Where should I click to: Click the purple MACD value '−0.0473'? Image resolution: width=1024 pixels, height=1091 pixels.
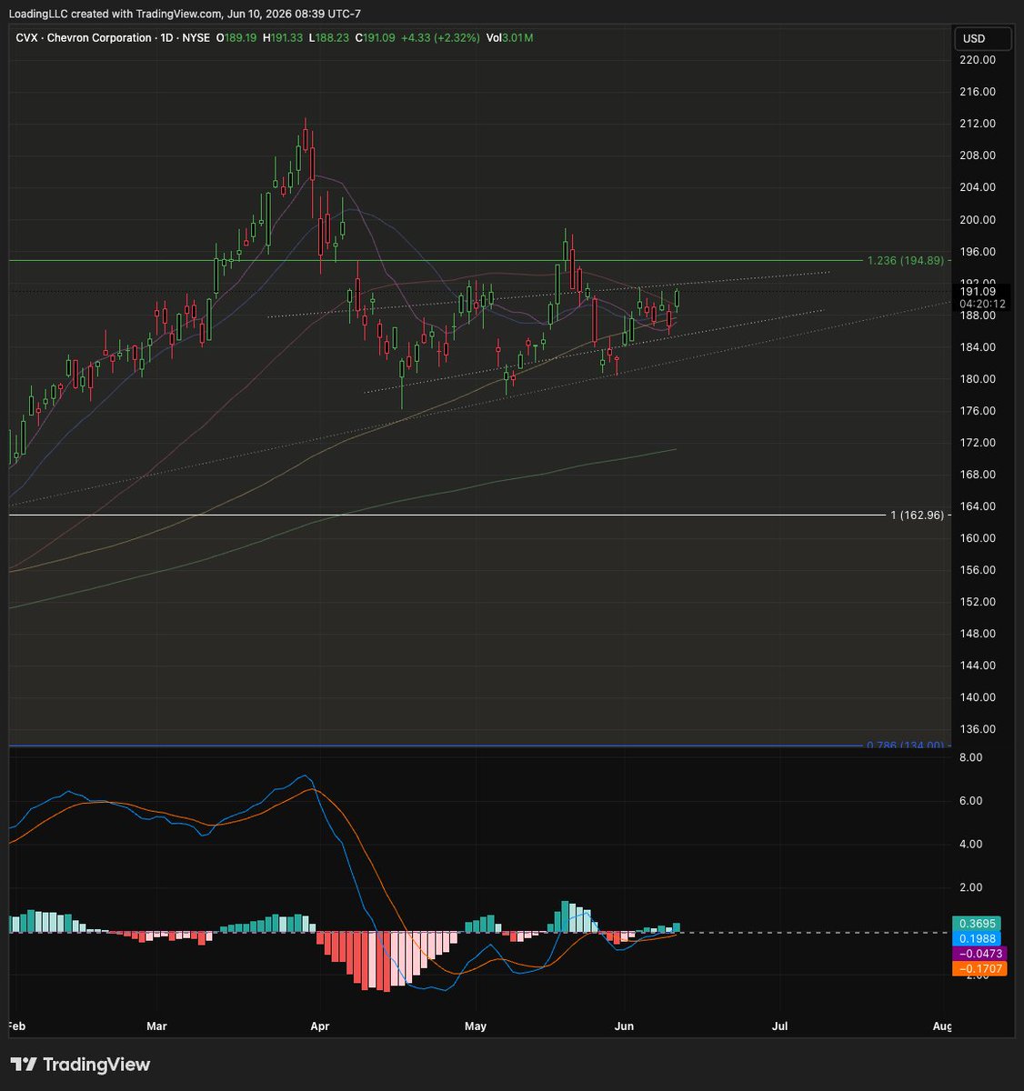(x=979, y=954)
